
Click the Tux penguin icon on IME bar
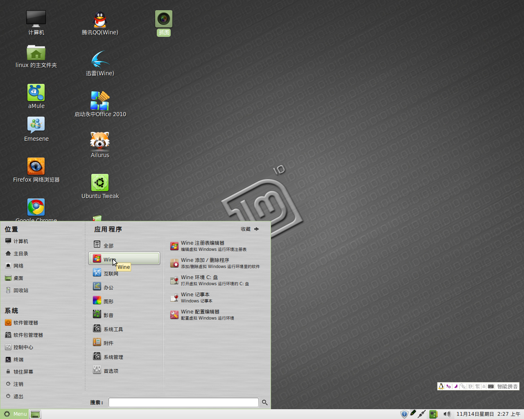tap(441, 386)
